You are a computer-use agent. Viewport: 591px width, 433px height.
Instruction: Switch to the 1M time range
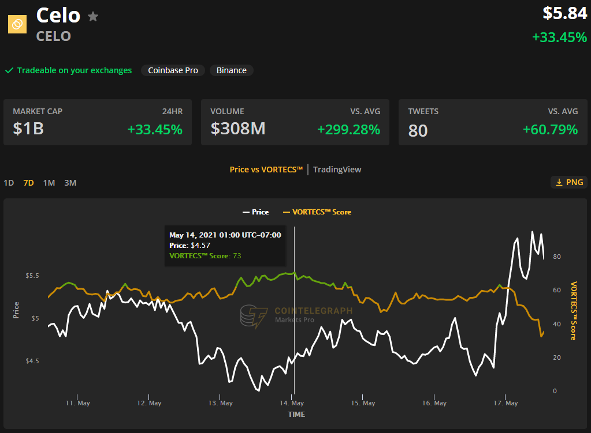point(49,183)
